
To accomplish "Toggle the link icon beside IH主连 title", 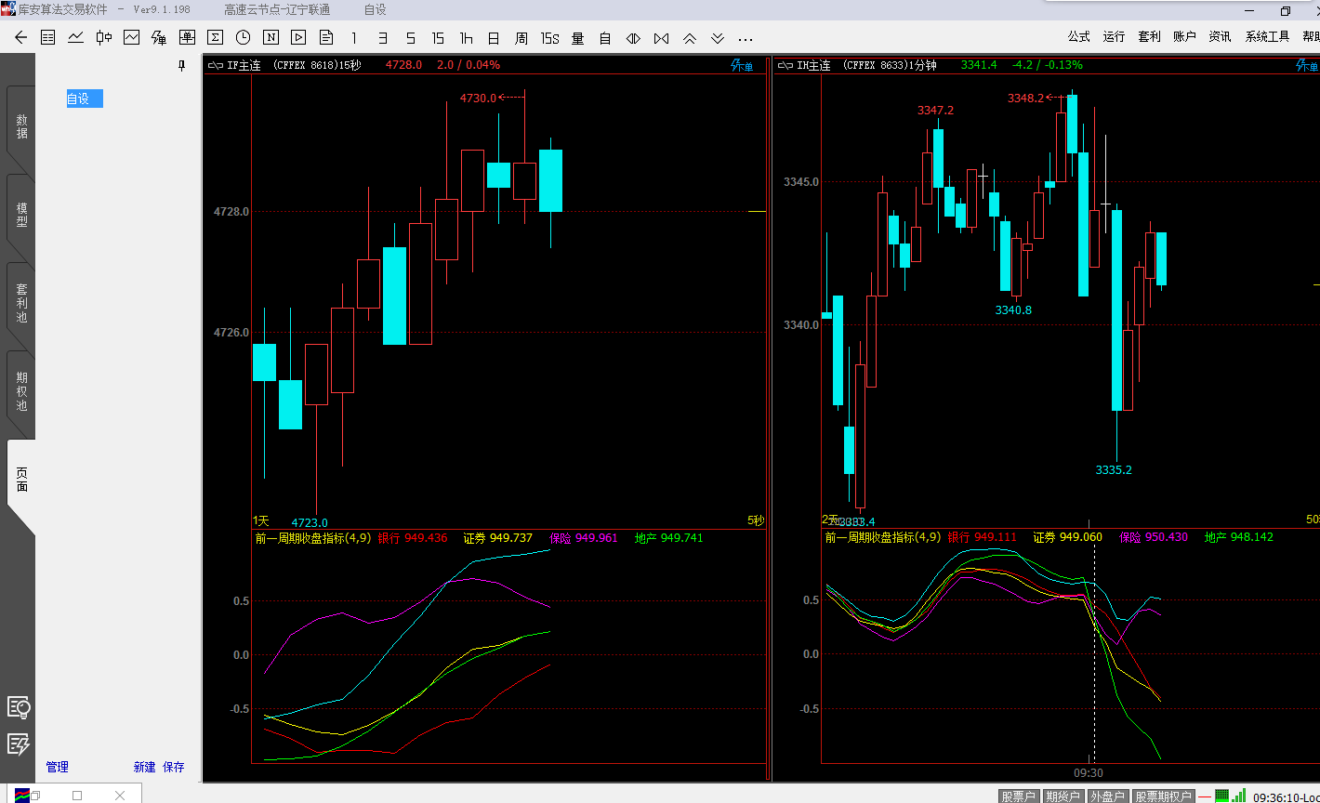I will (x=785, y=65).
